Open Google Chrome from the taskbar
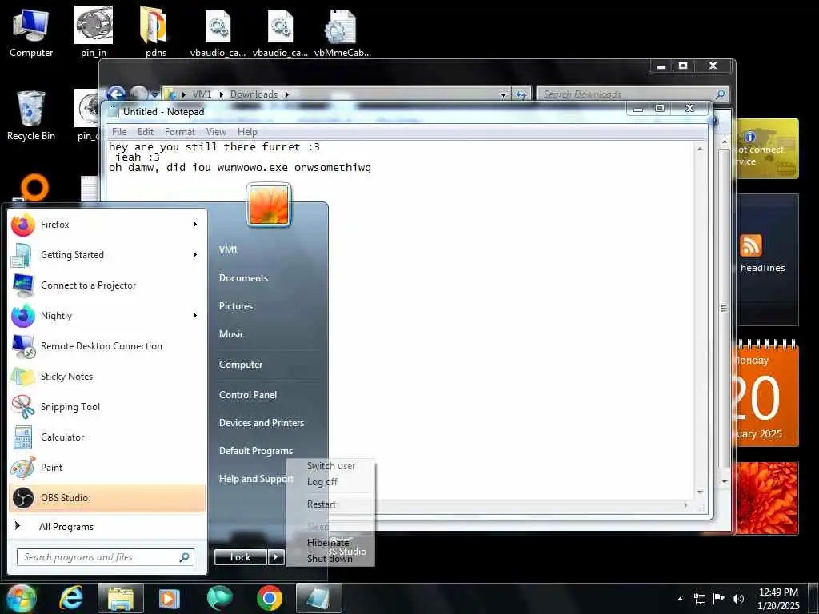Viewport: 819px width, 614px height. tap(270, 598)
